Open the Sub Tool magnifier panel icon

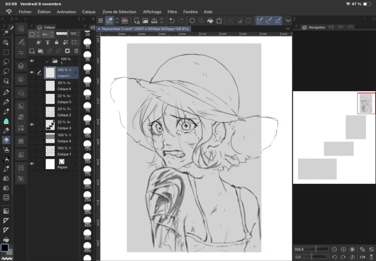(21, 29)
